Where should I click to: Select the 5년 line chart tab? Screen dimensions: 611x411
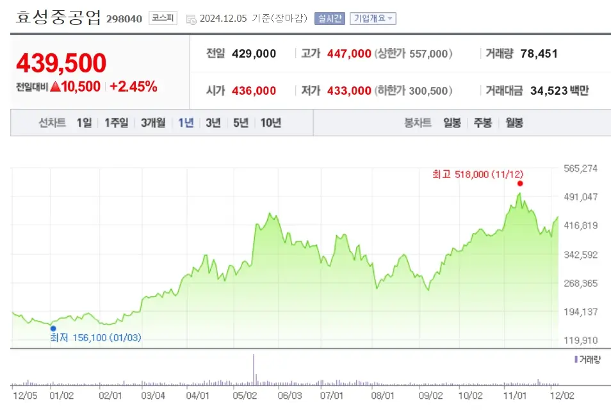click(x=240, y=123)
